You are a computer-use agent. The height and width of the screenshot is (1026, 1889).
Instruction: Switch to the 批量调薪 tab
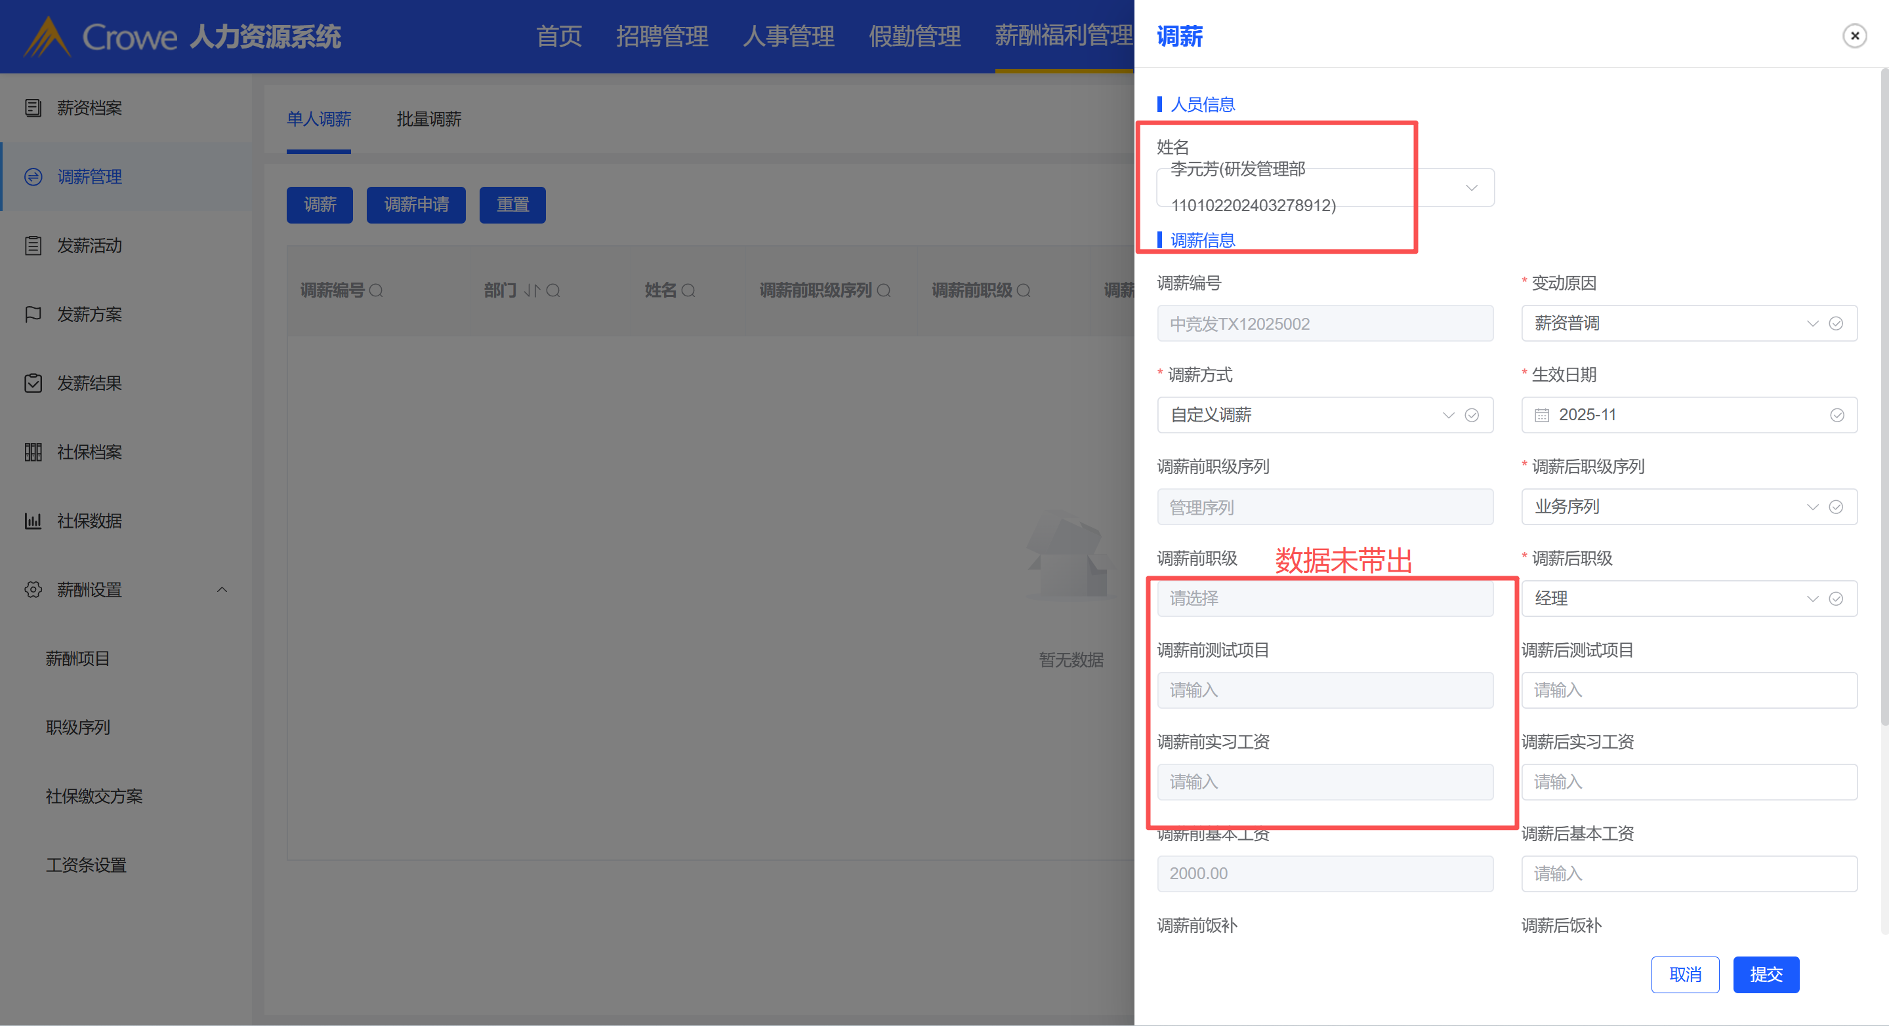click(428, 119)
